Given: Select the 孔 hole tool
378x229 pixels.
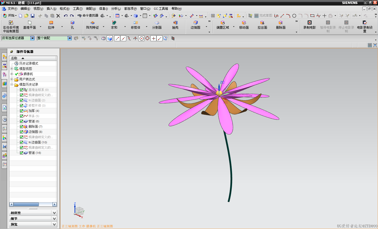Looking at the screenshot, I should [72, 25].
